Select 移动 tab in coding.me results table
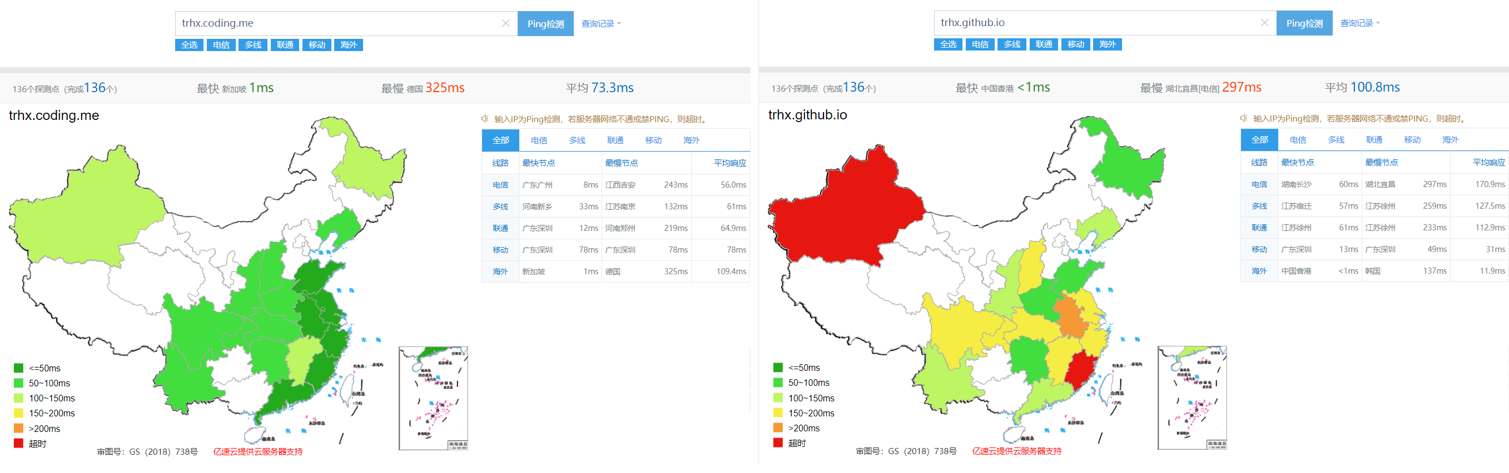 click(653, 141)
